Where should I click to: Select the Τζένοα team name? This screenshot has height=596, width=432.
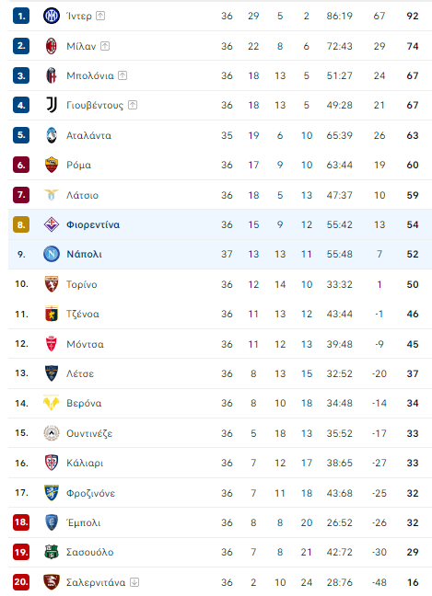coord(83,314)
